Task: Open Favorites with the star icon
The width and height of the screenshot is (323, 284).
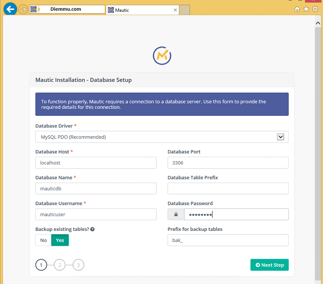Action: tap(306, 9)
